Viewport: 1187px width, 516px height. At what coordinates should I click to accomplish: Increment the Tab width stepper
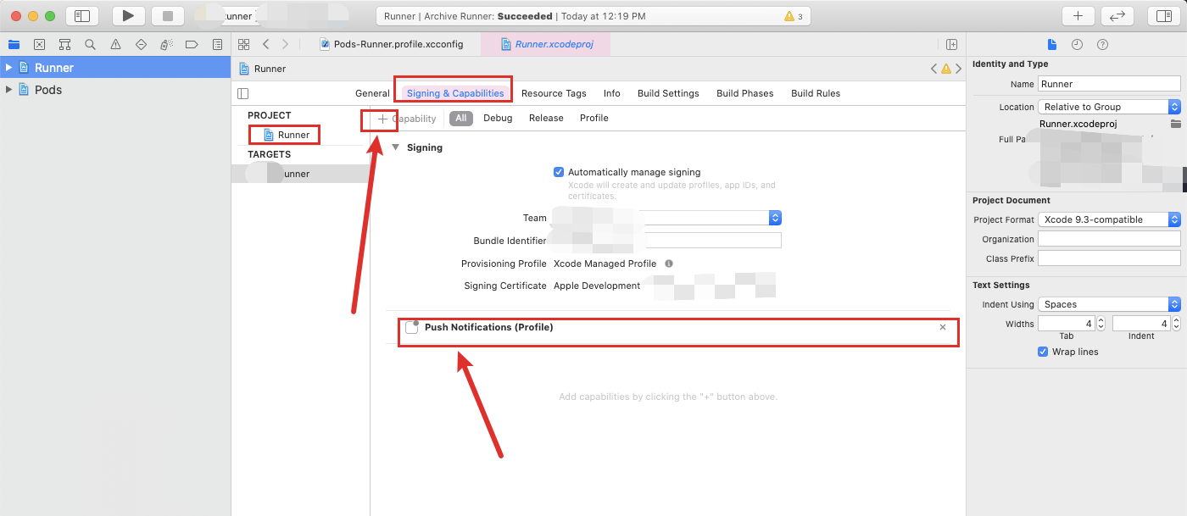click(x=1100, y=319)
